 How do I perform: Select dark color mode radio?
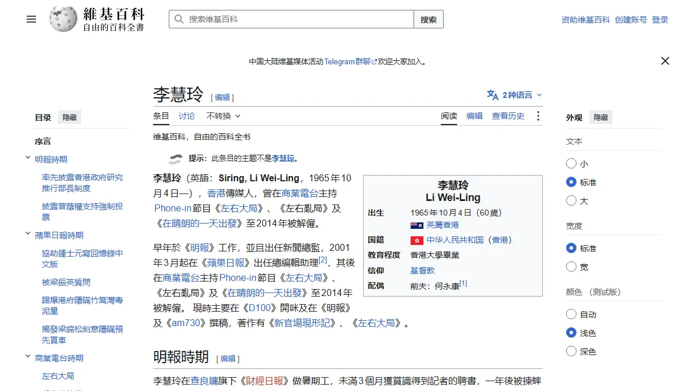tap(571, 352)
